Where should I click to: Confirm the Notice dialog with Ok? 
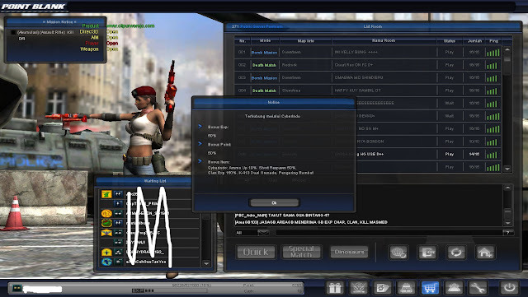(x=274, y=202)
